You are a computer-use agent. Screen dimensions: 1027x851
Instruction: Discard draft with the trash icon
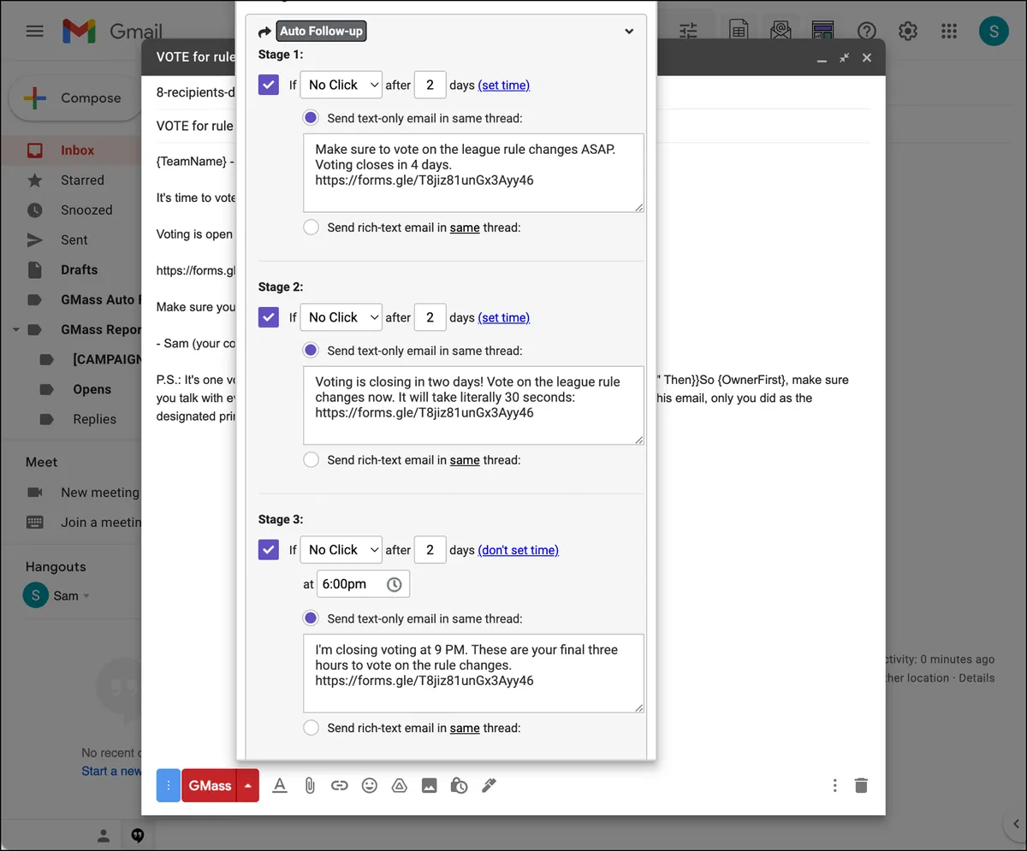[861, 785]
